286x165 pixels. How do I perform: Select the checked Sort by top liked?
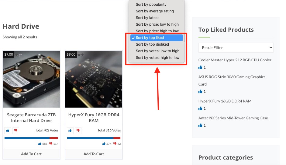pos(157,38)
